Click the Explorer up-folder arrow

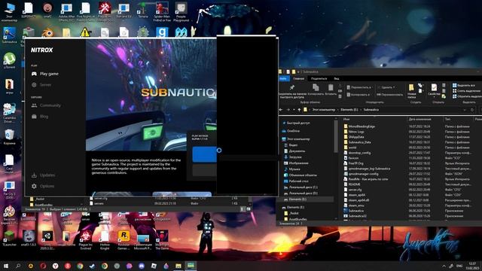tap(299, 110)
